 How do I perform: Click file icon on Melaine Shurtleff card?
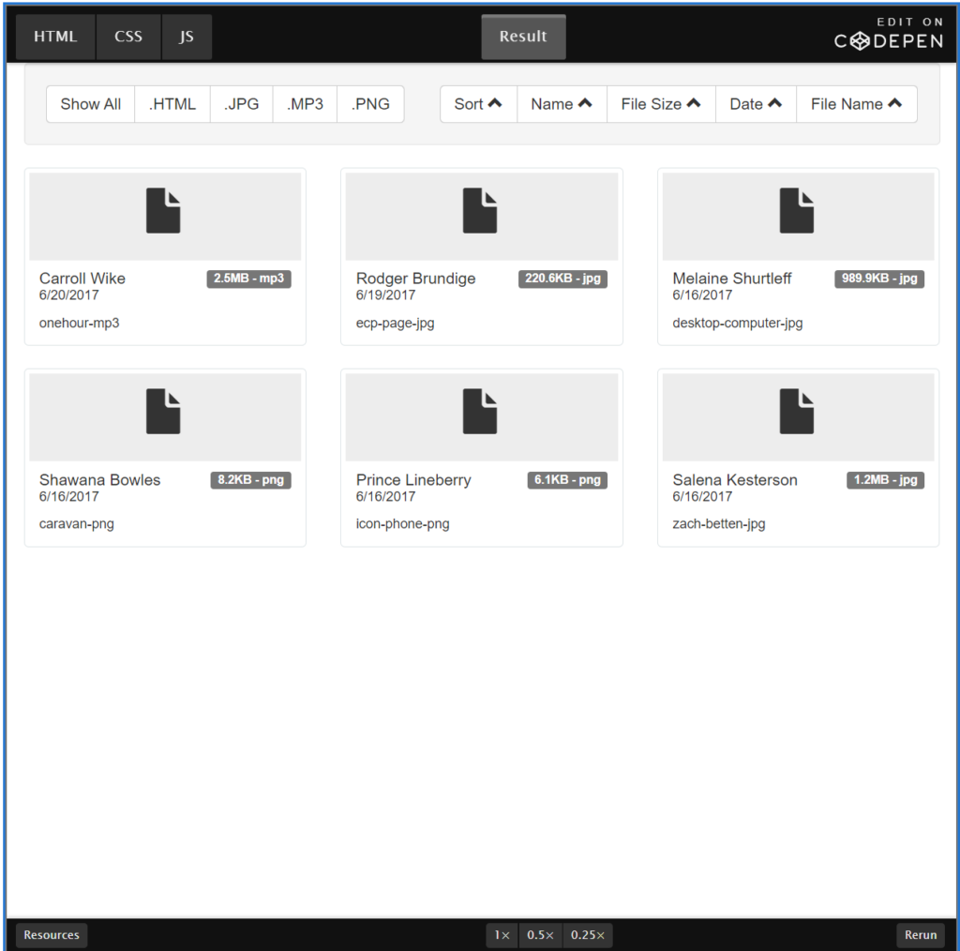click(797, 211)
